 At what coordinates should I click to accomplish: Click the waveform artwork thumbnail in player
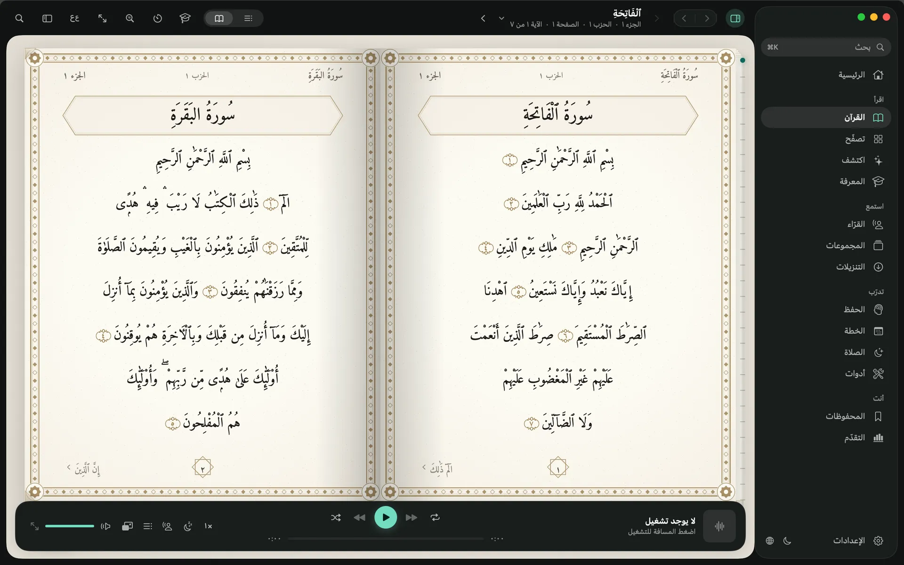(719, 526)
